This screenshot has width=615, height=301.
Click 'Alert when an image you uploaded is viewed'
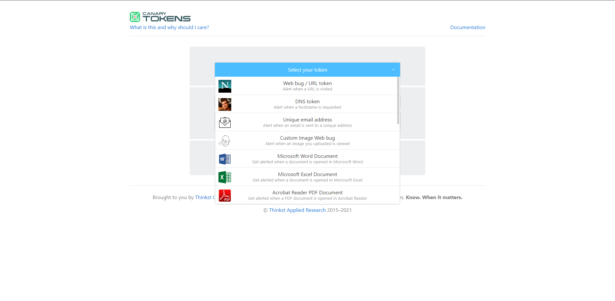307,144
